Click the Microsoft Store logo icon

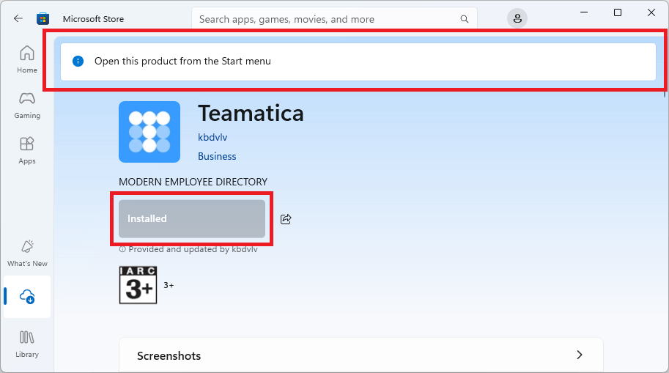[42, 19]
